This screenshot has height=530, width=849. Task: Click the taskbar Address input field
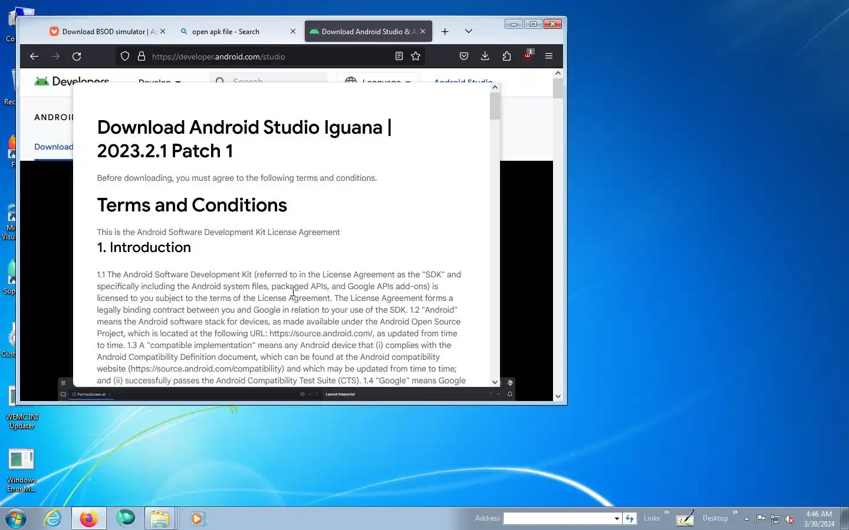[x=558, y=518]
